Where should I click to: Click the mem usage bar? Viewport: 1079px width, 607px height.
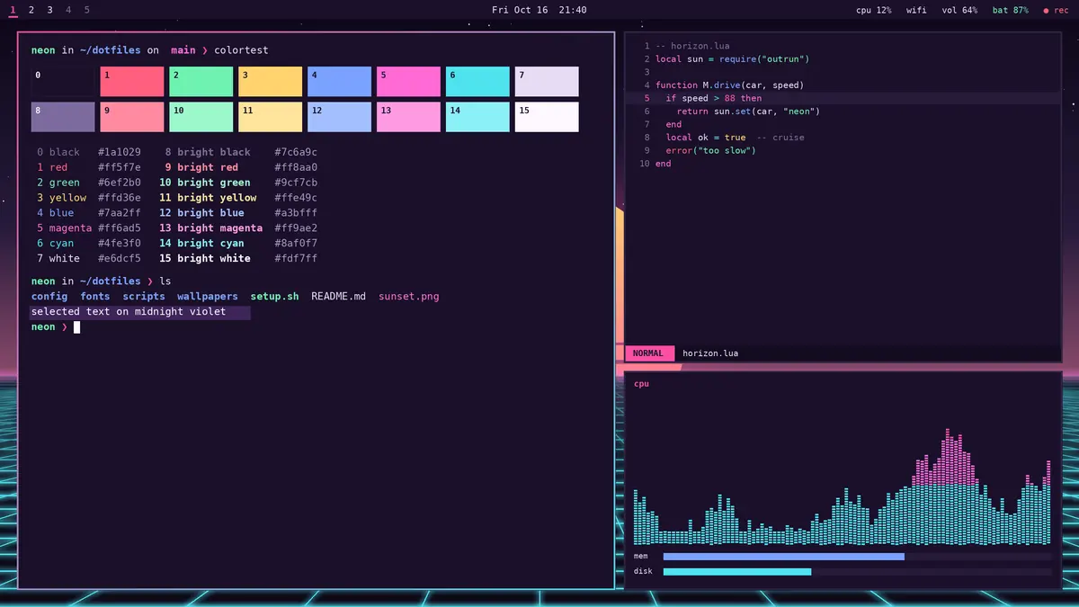857,557
